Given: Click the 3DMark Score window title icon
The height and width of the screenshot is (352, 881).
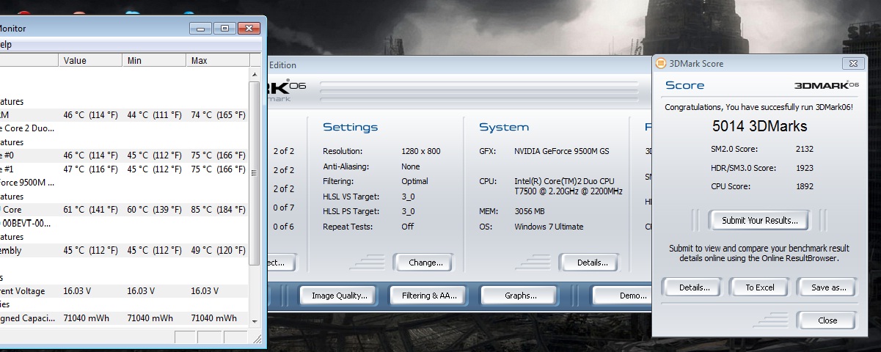Looking at the screenshot, I should pos(660,64).
